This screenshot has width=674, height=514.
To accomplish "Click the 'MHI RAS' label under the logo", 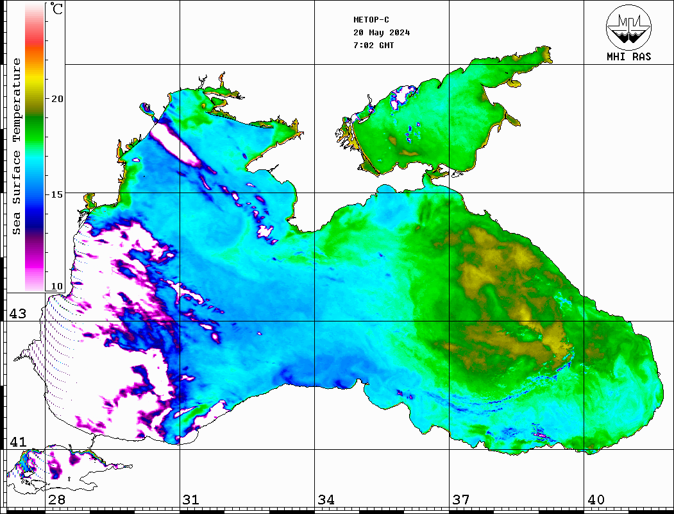I will 628,56.
